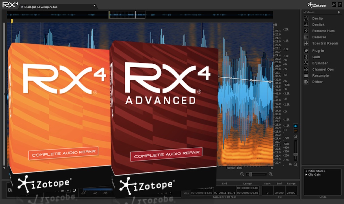
Task: Open help via the question mark button
Action: [339, 4]
